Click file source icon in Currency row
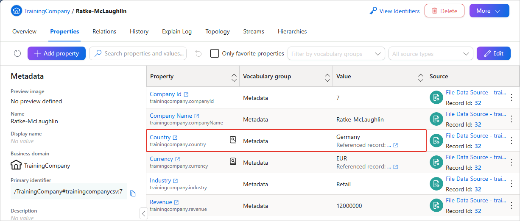Viewport: 520px width, 221px height. 436,163
